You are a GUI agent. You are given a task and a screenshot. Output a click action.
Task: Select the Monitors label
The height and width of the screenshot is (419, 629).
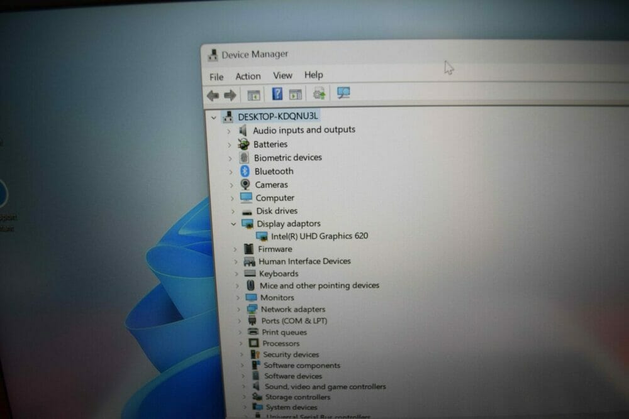click(277, 298)
